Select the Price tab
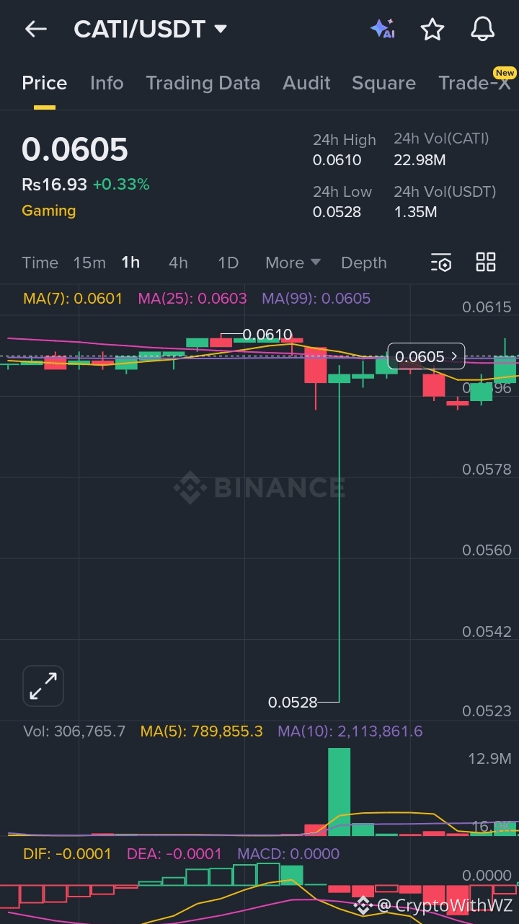The image size is (519, 924). tap(45, 83)
